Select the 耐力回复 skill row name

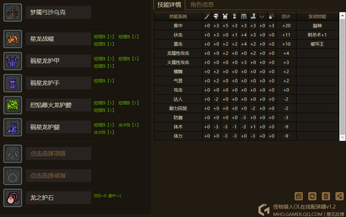pyautogui.click(x=178, y=108)
